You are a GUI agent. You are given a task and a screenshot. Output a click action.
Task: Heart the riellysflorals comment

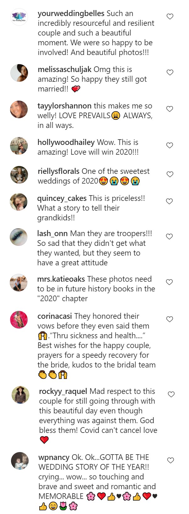coord(170,174)
